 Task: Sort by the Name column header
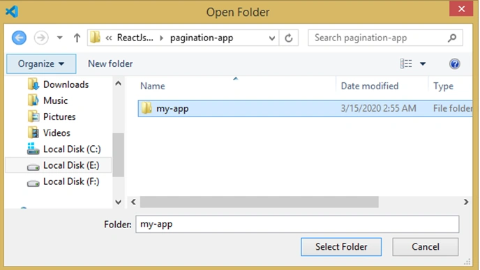(153, 86)
